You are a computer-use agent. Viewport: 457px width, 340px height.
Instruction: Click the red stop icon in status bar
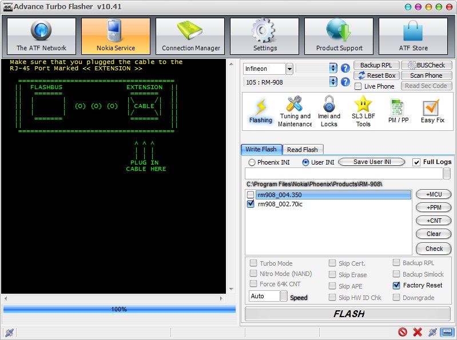pos(403,332)
